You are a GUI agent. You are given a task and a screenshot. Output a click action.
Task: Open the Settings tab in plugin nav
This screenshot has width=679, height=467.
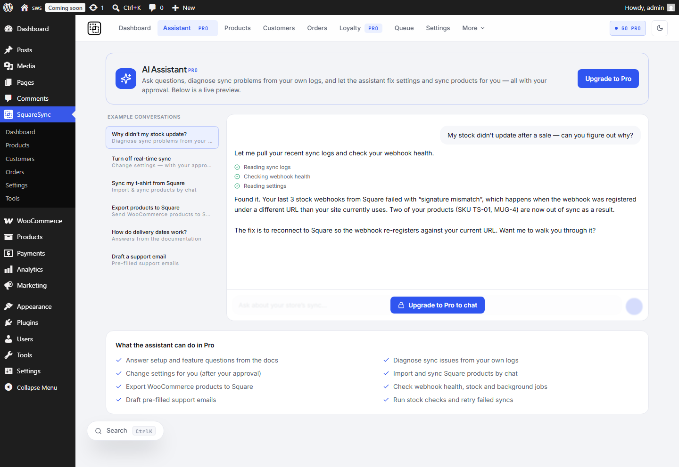[438, 28]
